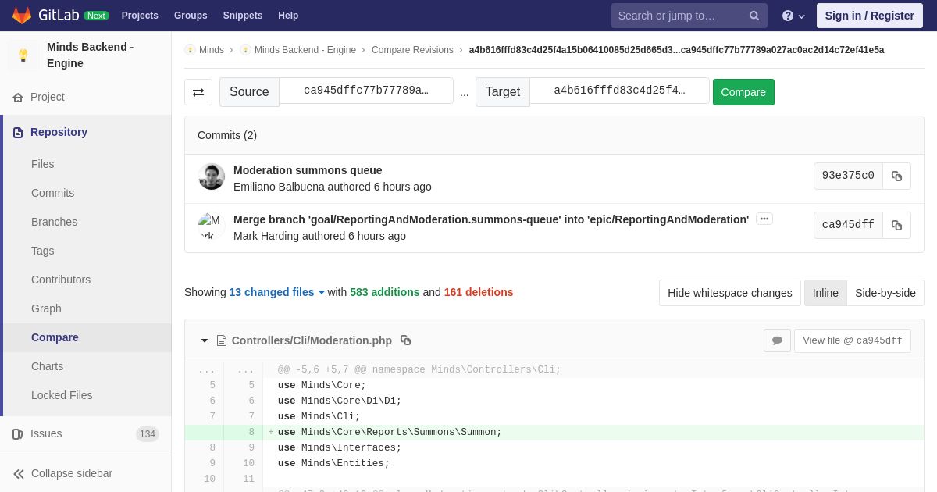Click Sign in / Register
The height and width of the screenshot is (492, 937).
870,16
